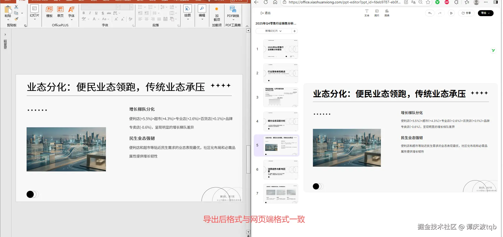Viewport: 503px width, 237px height.
Task: Select the Format Painter brush icon
Action: click(16, 19)
